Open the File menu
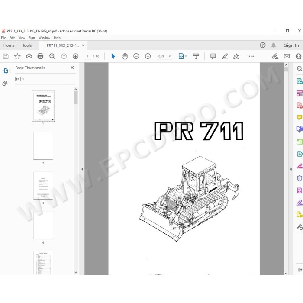The image size is (303, 303). [3, 38]
